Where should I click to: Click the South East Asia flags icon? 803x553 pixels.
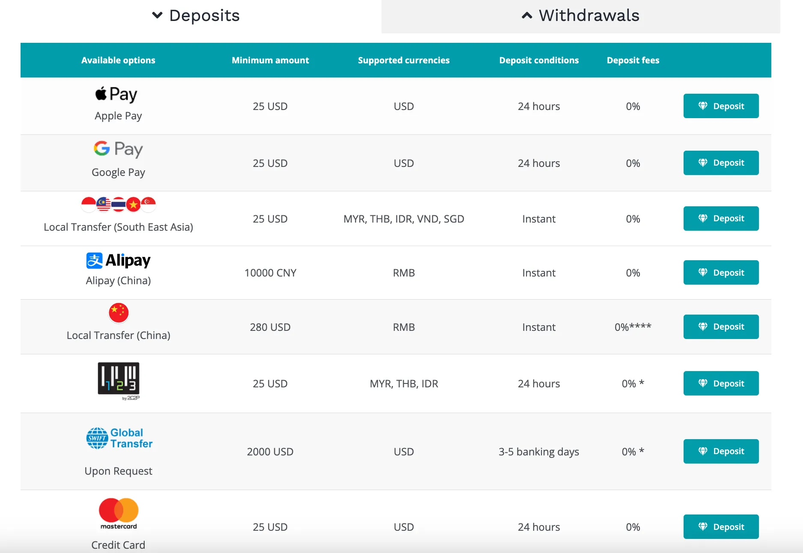(x=119, y=205)
